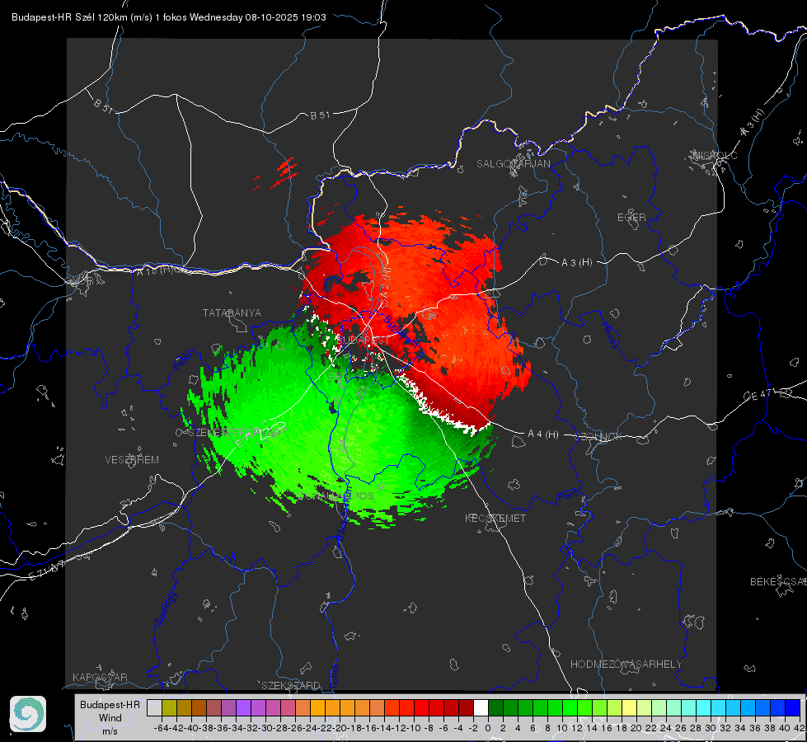Click the 'Somogy' county label
This screenshot has width=807, height=742.
(x=165, y=608)
